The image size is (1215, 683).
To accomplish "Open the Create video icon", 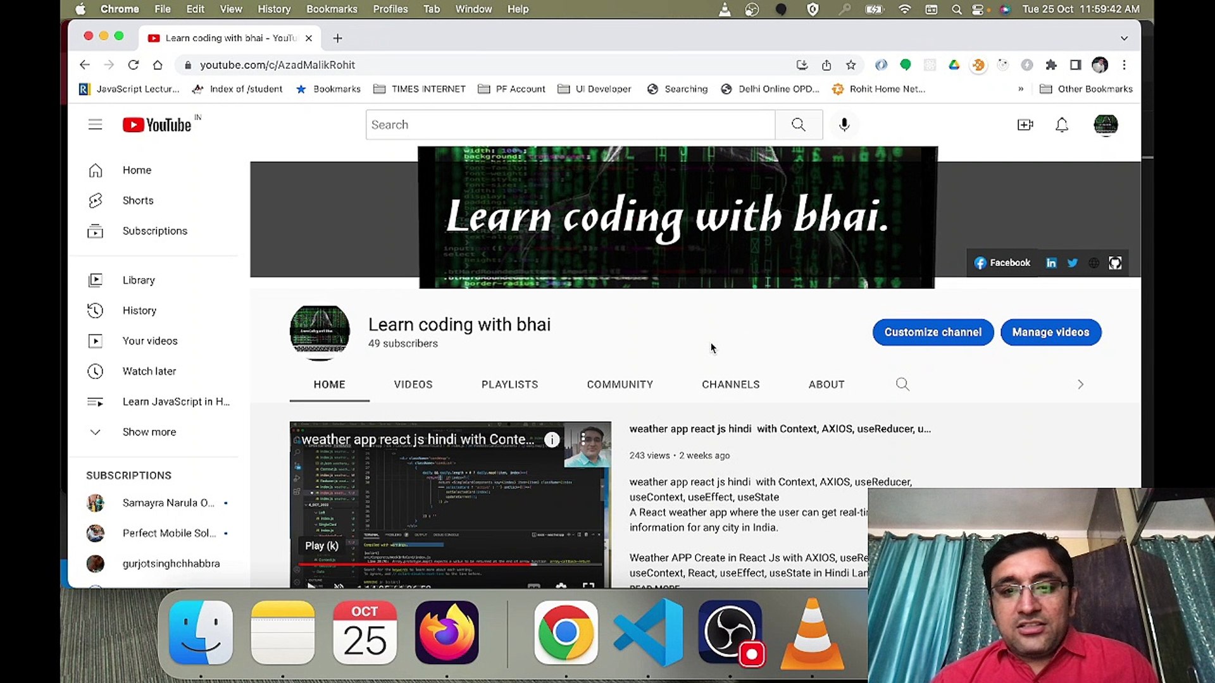I will [1025, 125].
